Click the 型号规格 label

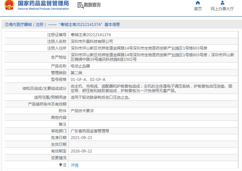click(x=59, y=80)
